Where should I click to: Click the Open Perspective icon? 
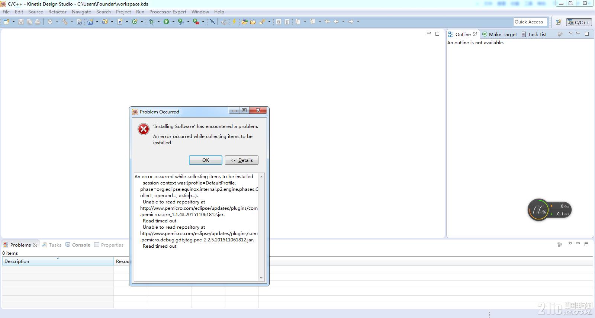[x=558, y=22]
